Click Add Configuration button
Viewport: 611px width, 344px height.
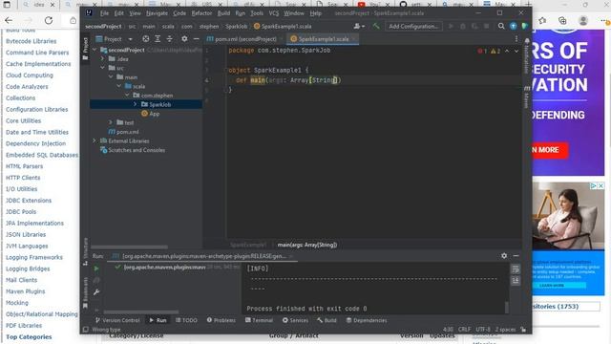[413, 26]
